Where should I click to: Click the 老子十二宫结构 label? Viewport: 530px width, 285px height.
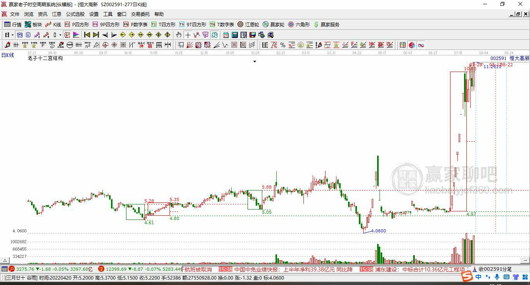[45, 58]
